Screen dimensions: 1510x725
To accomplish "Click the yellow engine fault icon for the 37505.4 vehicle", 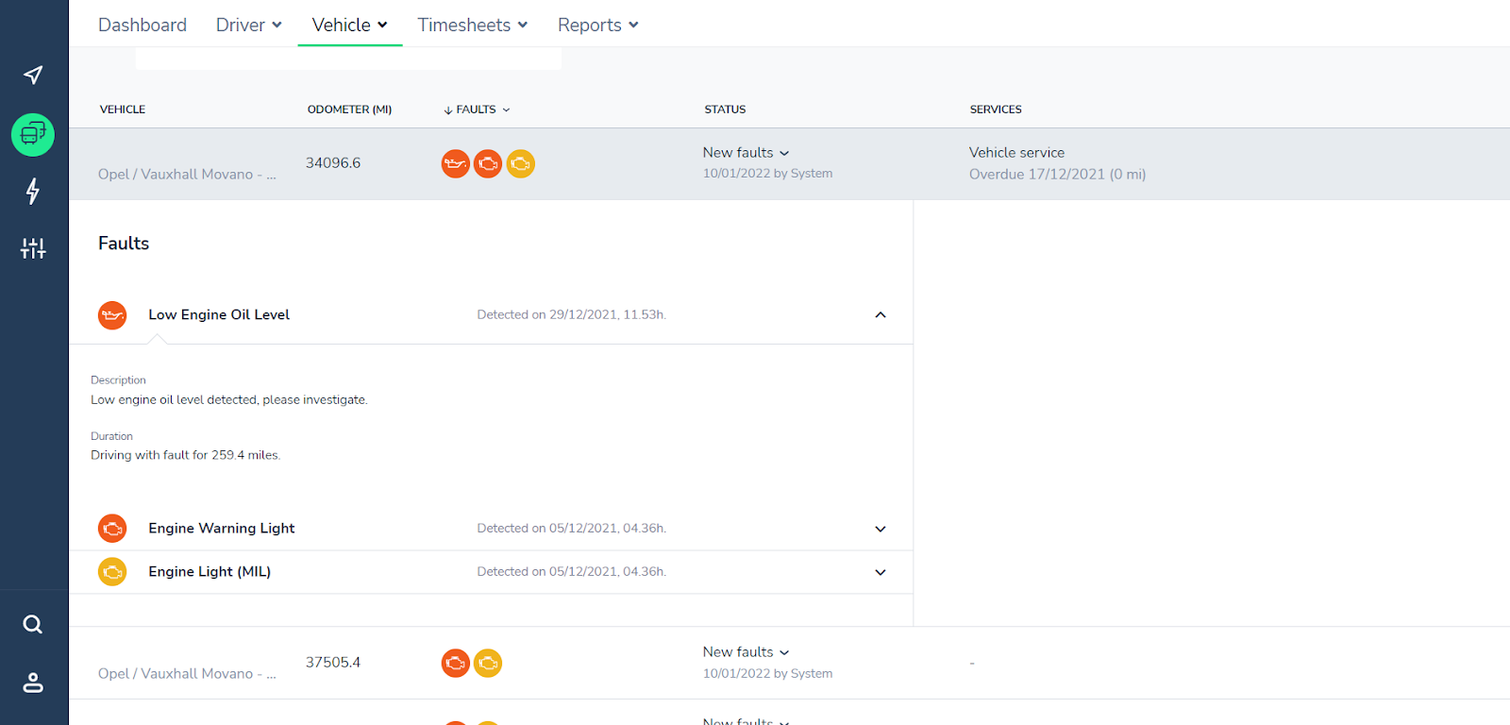I will (x=488, y=664).
